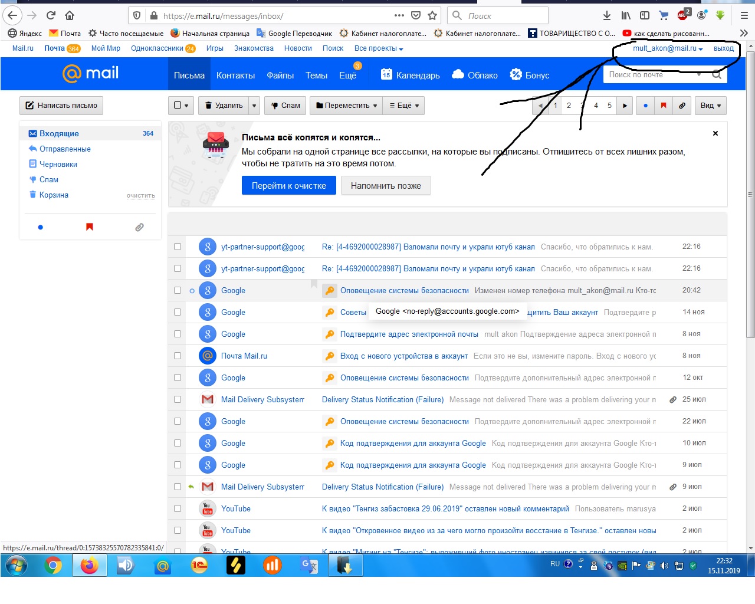Tick checkbox for Почта Mail.ru message
755x604 pixels.
[178, 356]
